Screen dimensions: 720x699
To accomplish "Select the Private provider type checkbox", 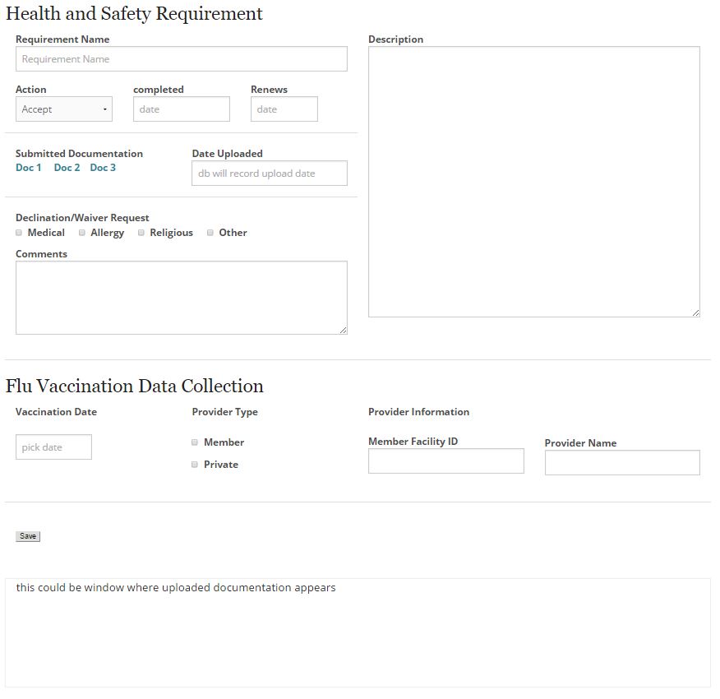I will click(195, 465).
